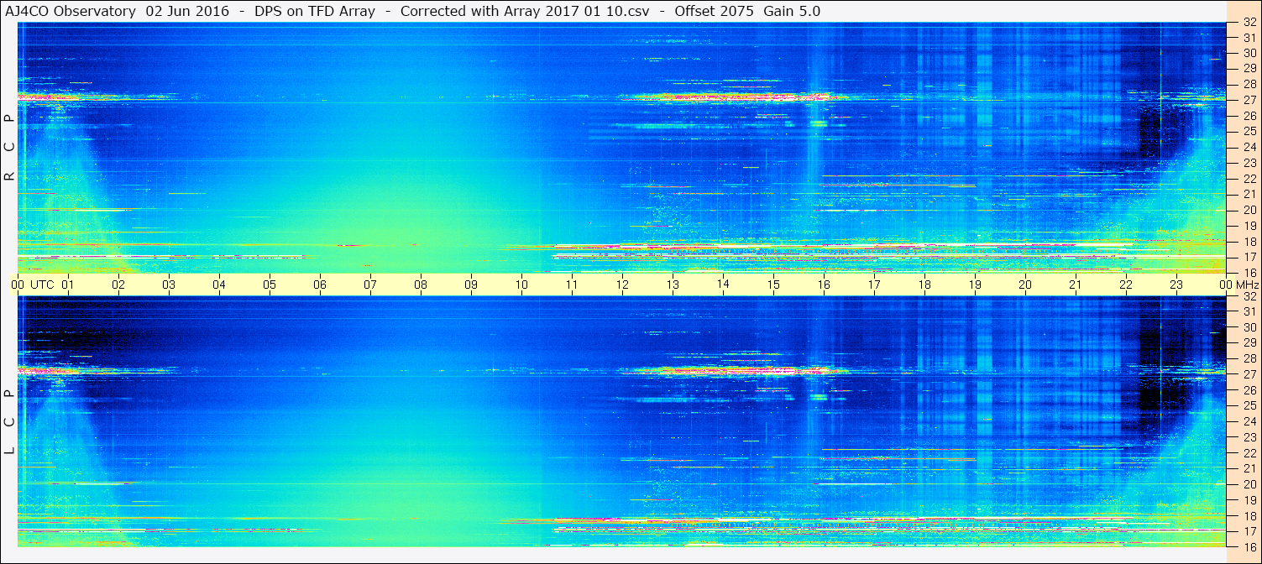Click the 32 MHz tick in LCP panel
This screenshot has height=564, width=1262.
1249,296
